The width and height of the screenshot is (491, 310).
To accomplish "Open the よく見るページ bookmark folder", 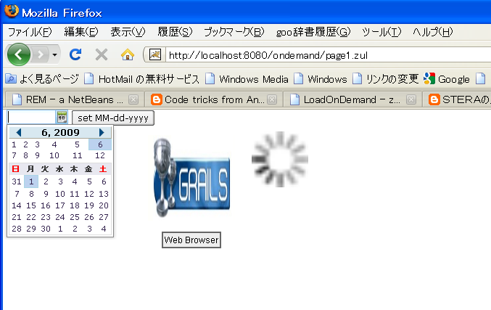I will (x=42, y=79).
